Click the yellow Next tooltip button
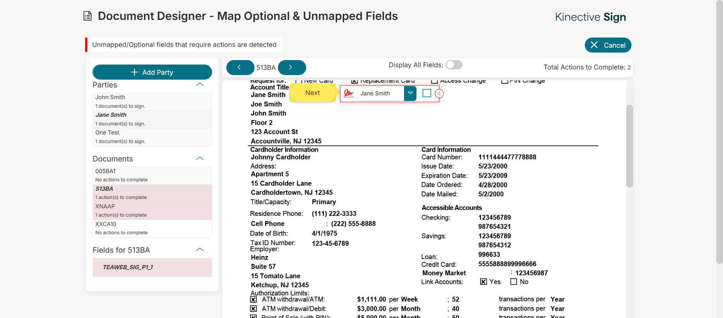The width and height of the screenshot is (723, 318). pyautogui.click(x=312, y=93)
